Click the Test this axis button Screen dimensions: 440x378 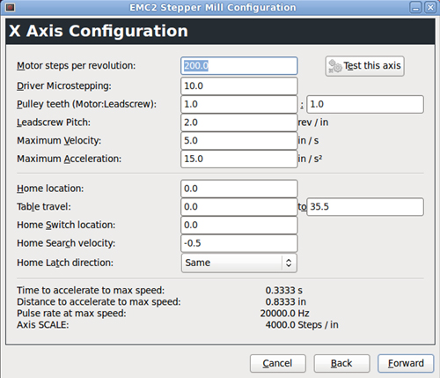coord(364,66)
